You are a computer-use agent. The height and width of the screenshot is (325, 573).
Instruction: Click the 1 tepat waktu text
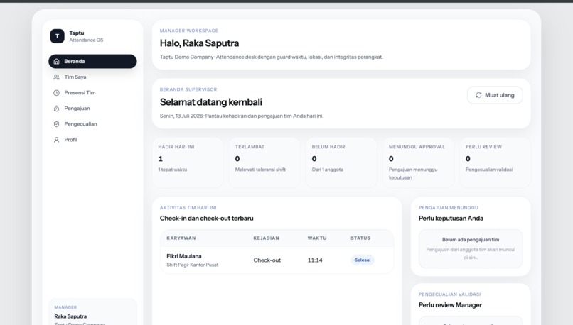click(x=173, y=170)
